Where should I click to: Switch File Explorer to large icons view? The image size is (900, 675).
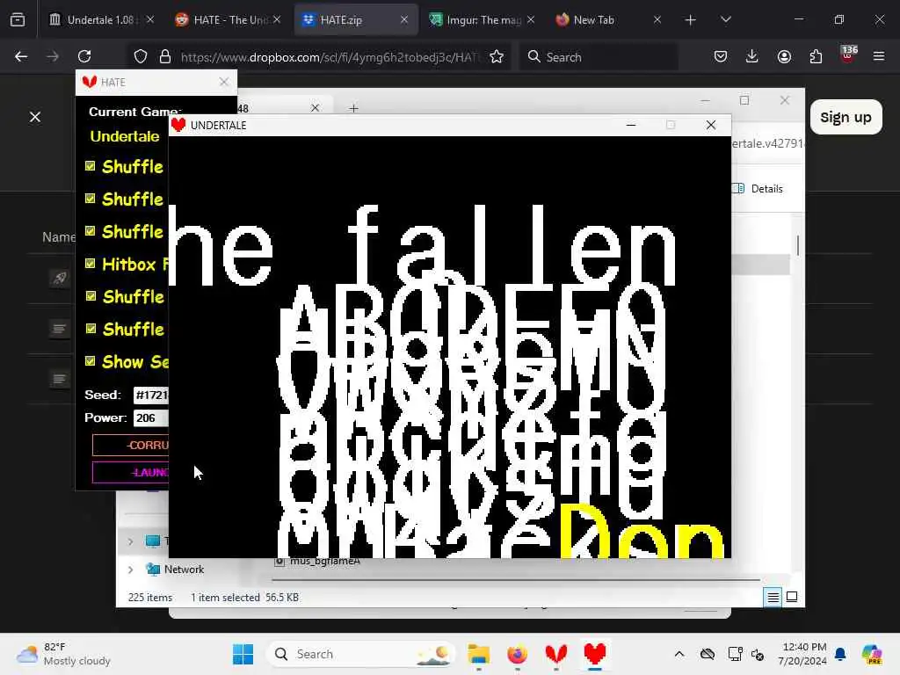tap(792, 597)
